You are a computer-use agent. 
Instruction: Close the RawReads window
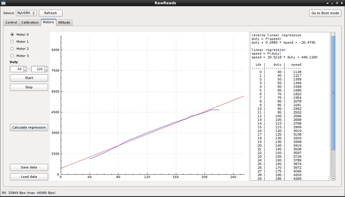[342, 3]
